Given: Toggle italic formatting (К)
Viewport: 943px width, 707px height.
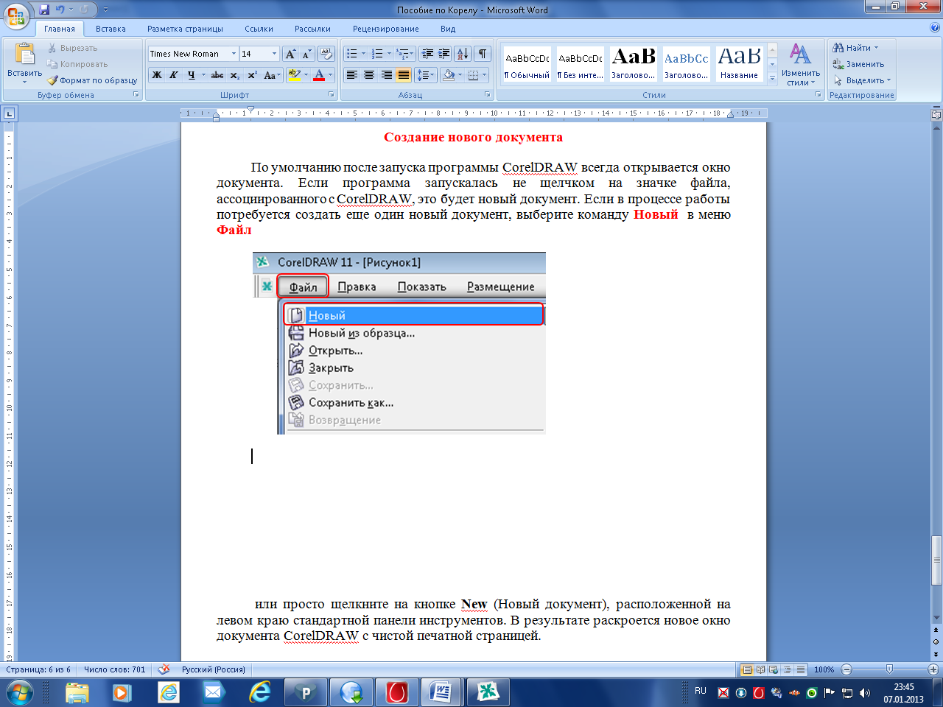Looking at the screenshot, I should click(174, 75).
